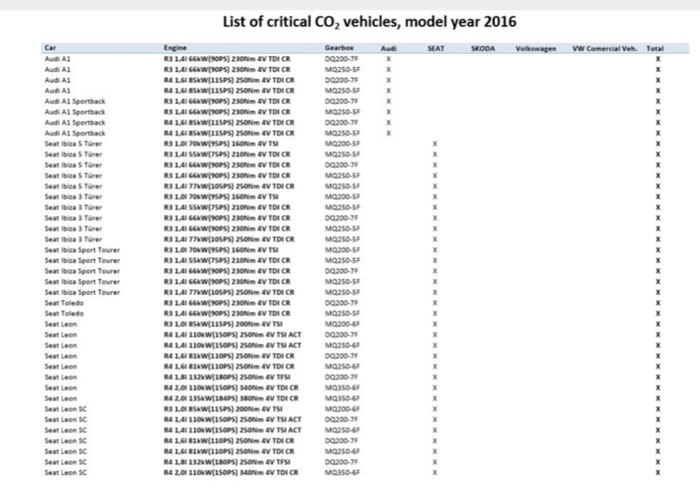
Task: Click "Audi A1 Sportback" in the 85kW(115PS) DQ200-7F row
Action: 75,122
